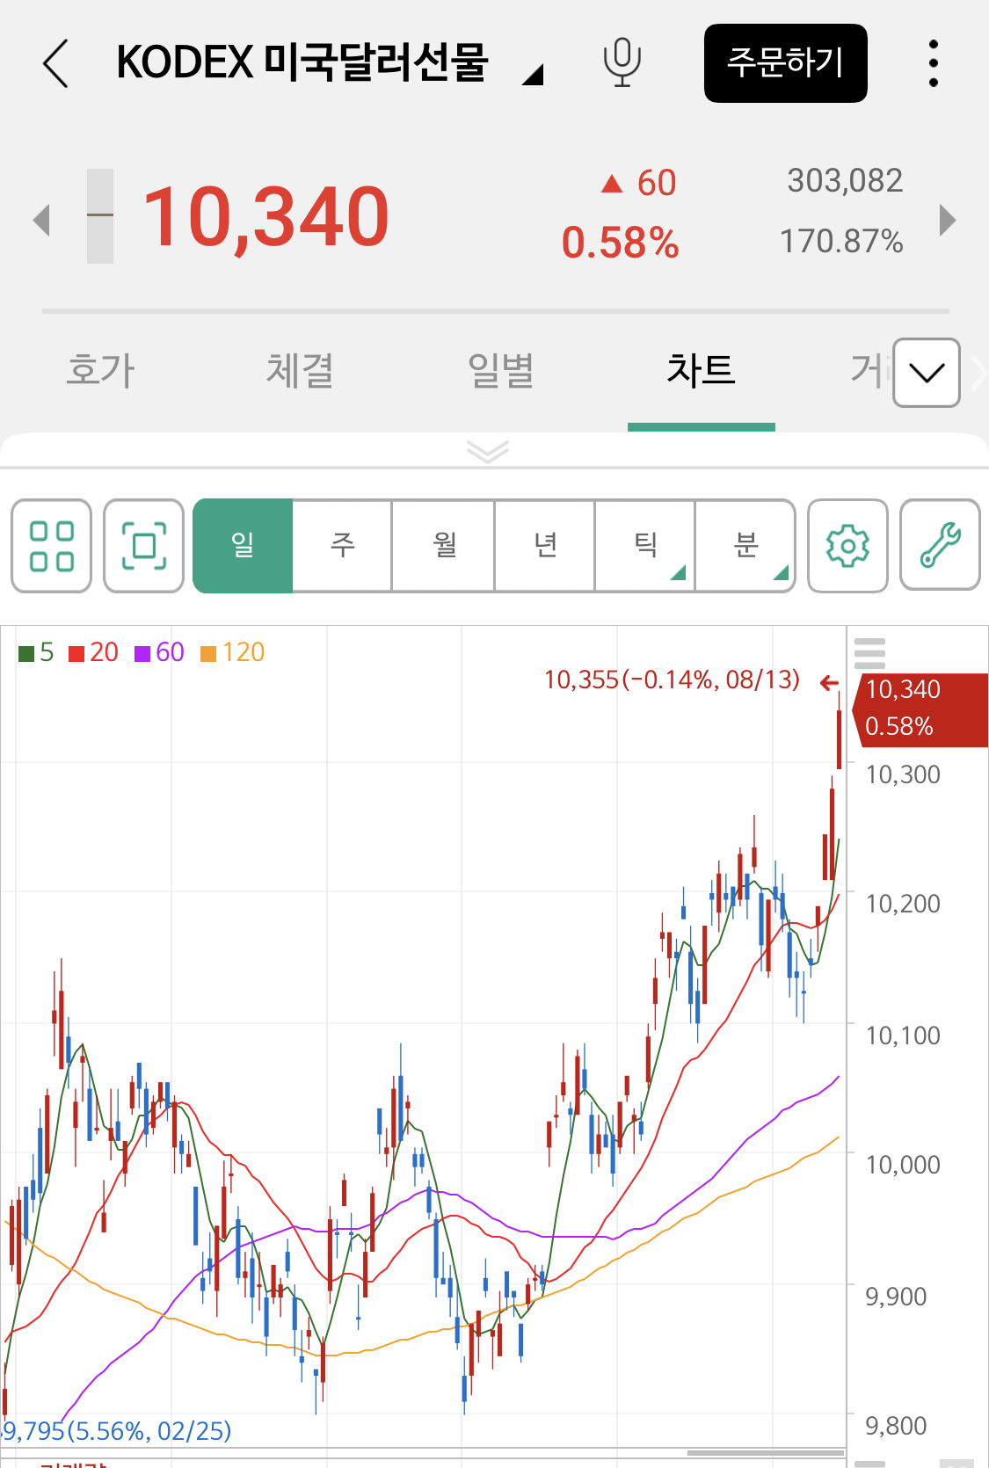
Task: Tap the microphone voice search icon
Action: [622, 63]
